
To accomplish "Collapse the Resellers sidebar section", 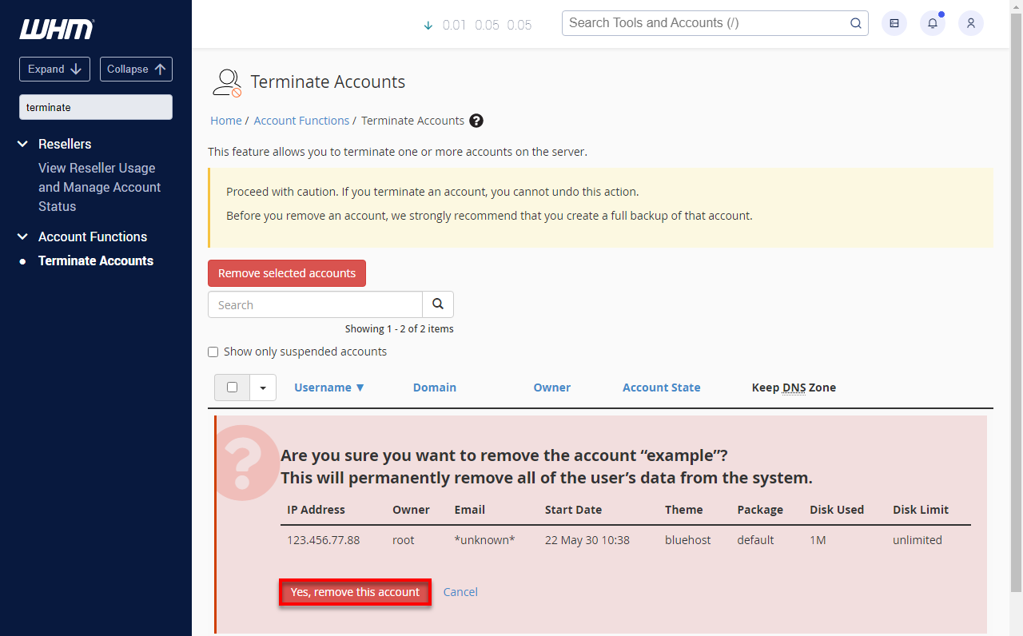I will [23, 144].
